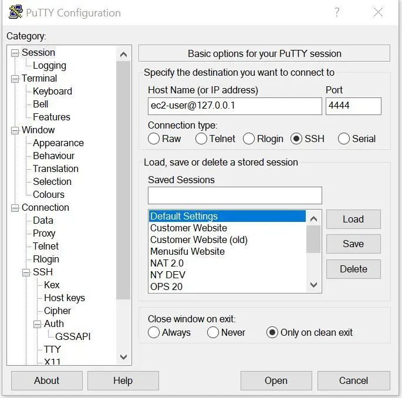Screen dimensions: 402x398
Task: Click the Port input field
Action: 353,106
